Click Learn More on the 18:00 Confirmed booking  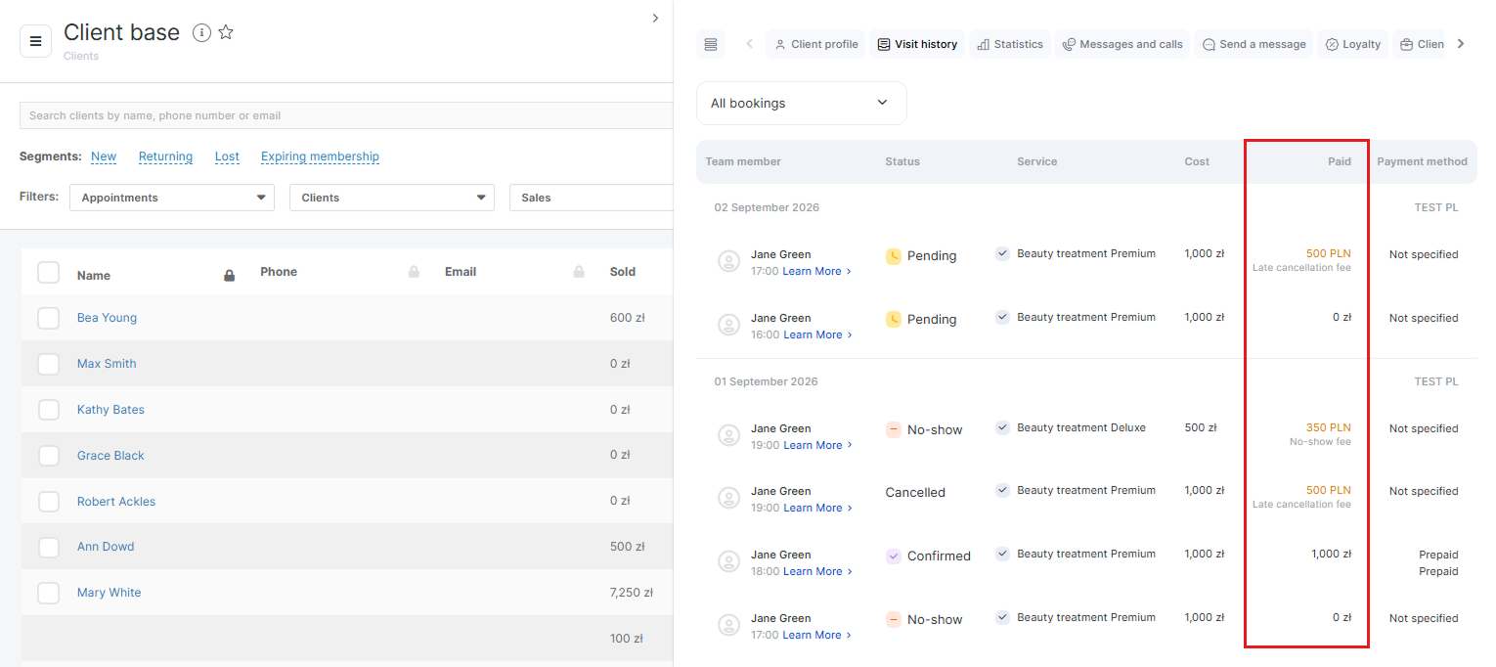click(x=816, y=571)
